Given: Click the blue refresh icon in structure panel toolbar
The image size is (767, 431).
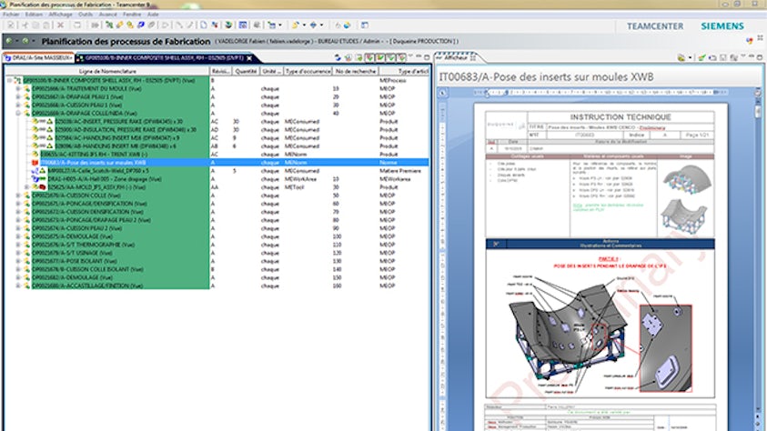Looking at the screenshot, I should 338,57.
